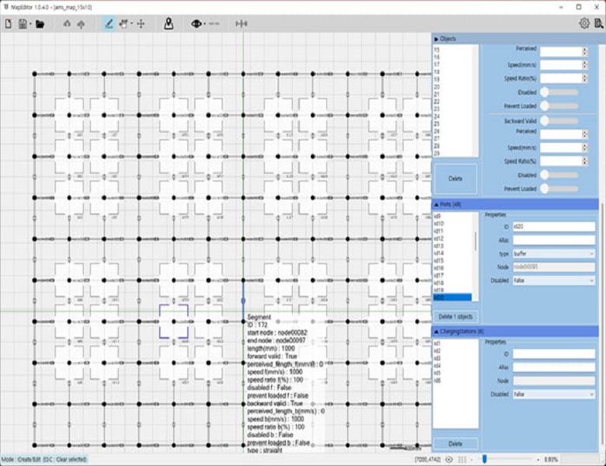The height and width of the screenshot is (466, 606).
Task: Click the location marker pin icon
Action: [169, 24]
